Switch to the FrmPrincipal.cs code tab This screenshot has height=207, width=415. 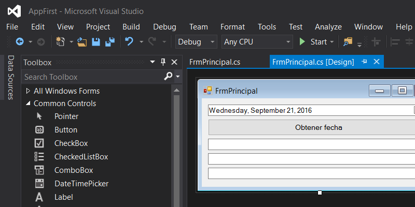tap(215, 62)
